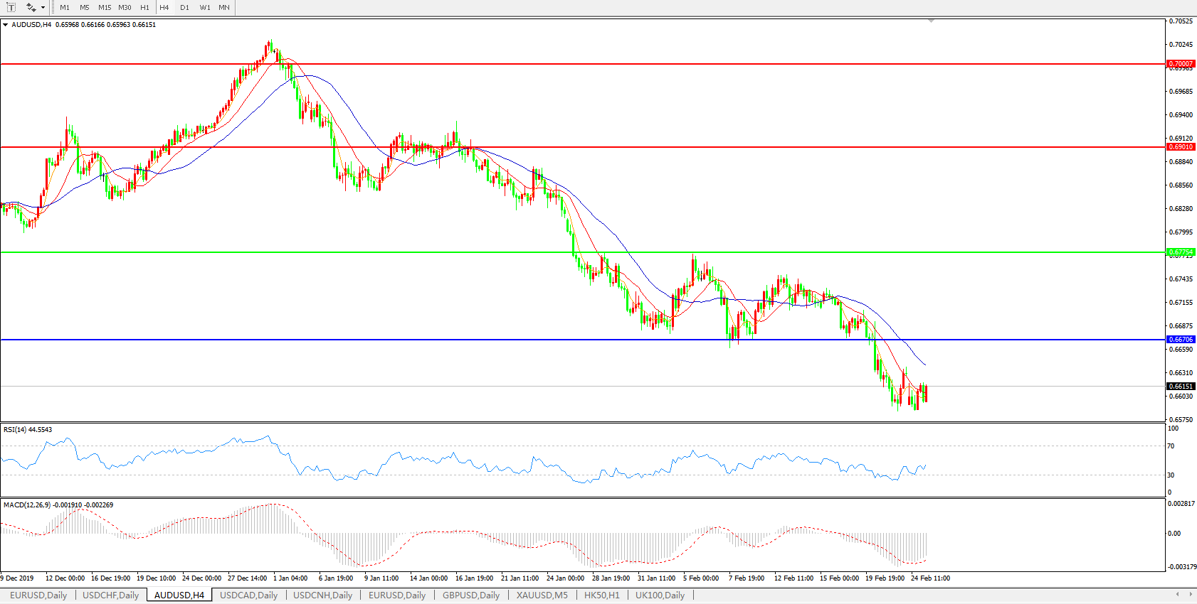The image size is (1197, 604).
Task: Set timeframe to MN monthly
Action: point(224,7)
